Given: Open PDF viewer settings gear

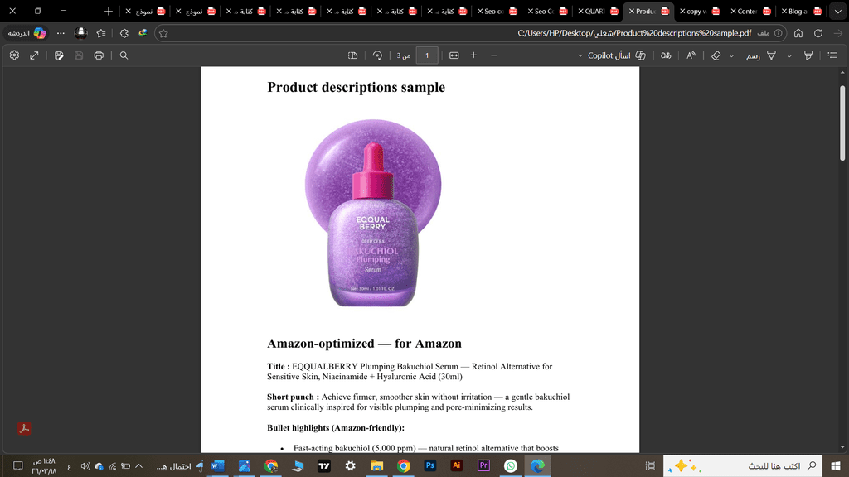Looking at the screenshot, I should (14, 55).
